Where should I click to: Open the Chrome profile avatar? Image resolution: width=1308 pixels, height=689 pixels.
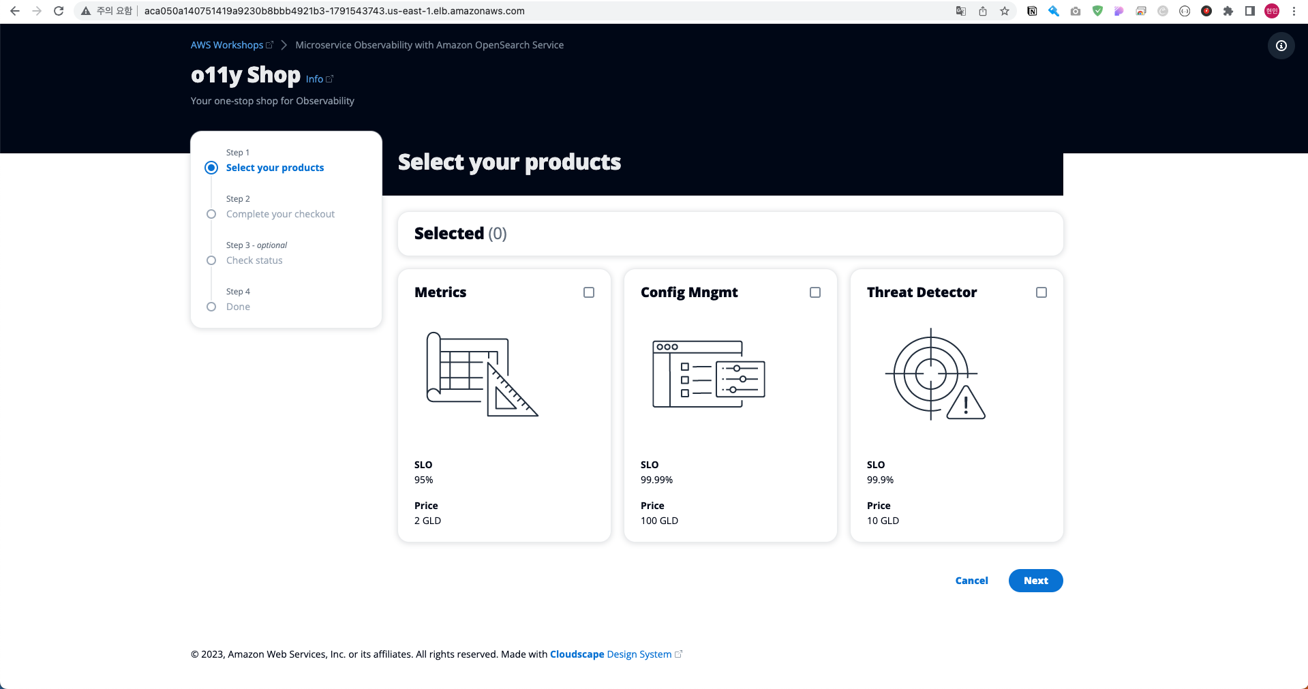[x=1272, y=11]
